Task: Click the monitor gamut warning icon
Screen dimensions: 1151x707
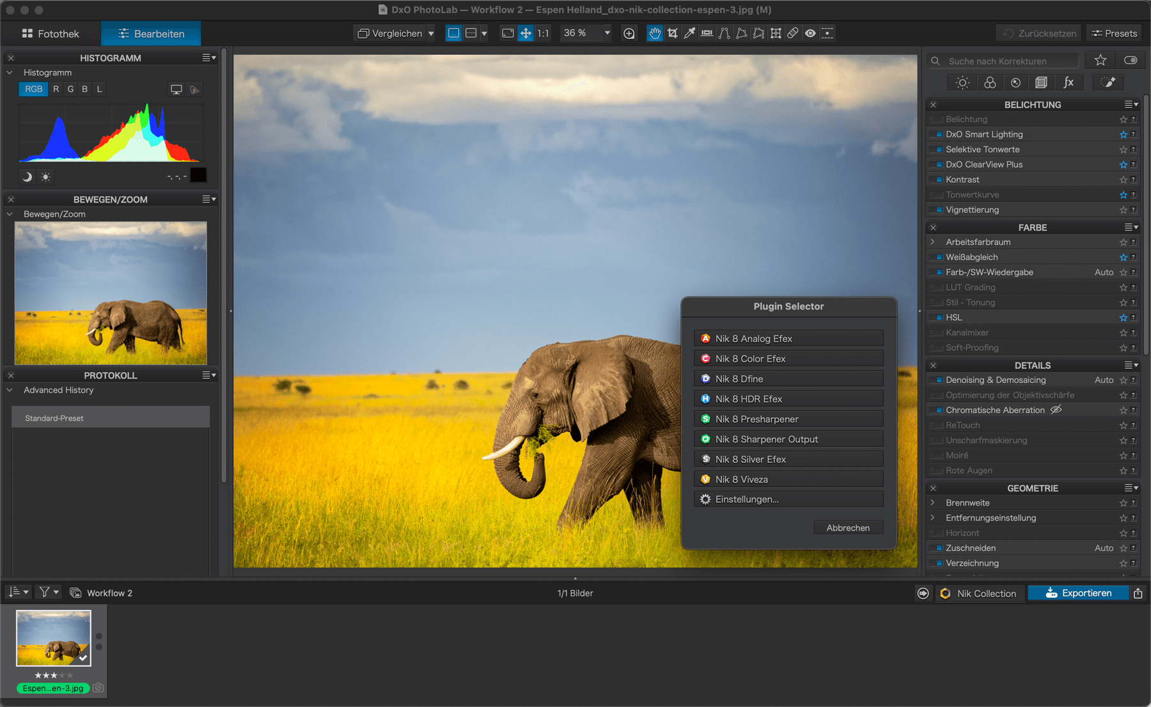Action: coord(176,89)
